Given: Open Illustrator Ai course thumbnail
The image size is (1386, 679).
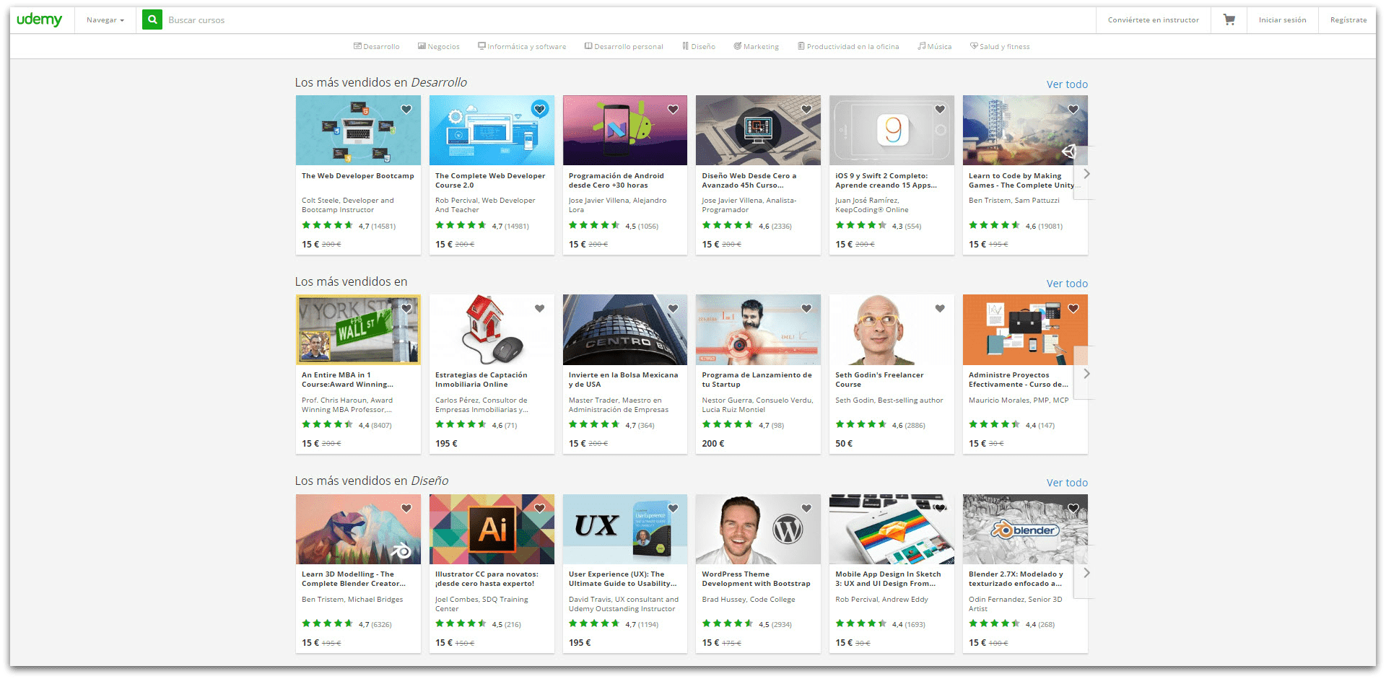Looking at the screenshot, I should tap(492, 529).
